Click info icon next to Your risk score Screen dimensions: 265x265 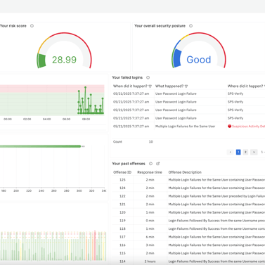32,26
